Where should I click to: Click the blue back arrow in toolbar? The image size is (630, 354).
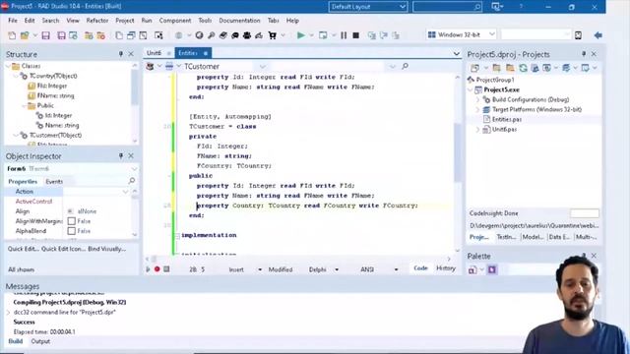598,35
